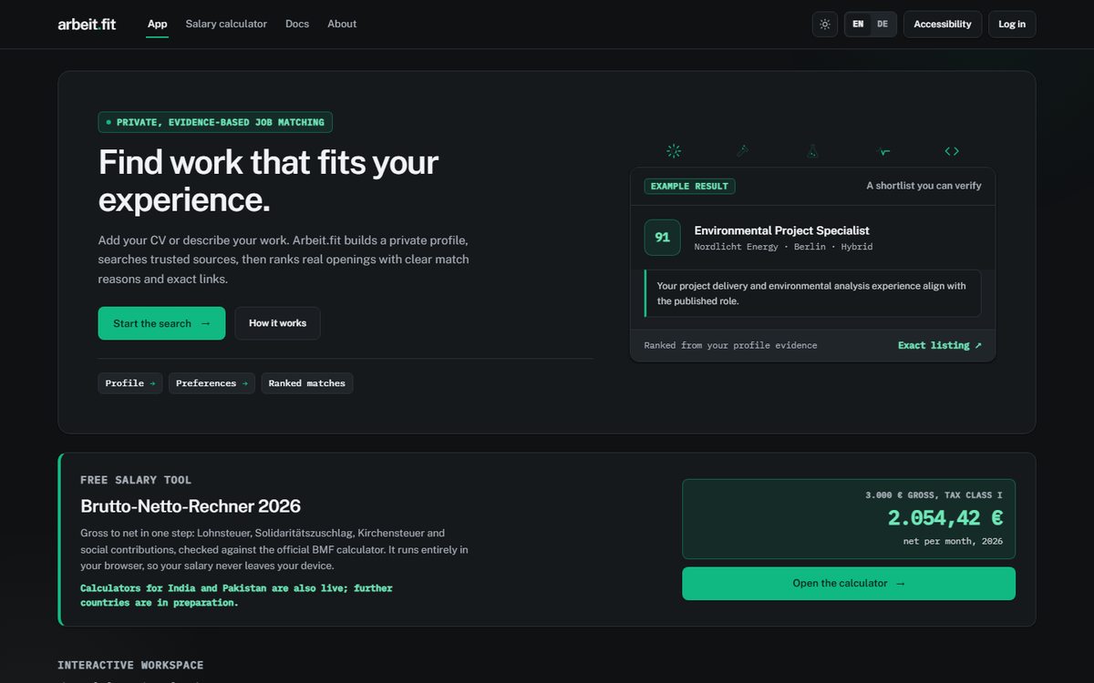Click the 2.054,42 € net salary value
The image size is (1094, 683).
(945, 518)
